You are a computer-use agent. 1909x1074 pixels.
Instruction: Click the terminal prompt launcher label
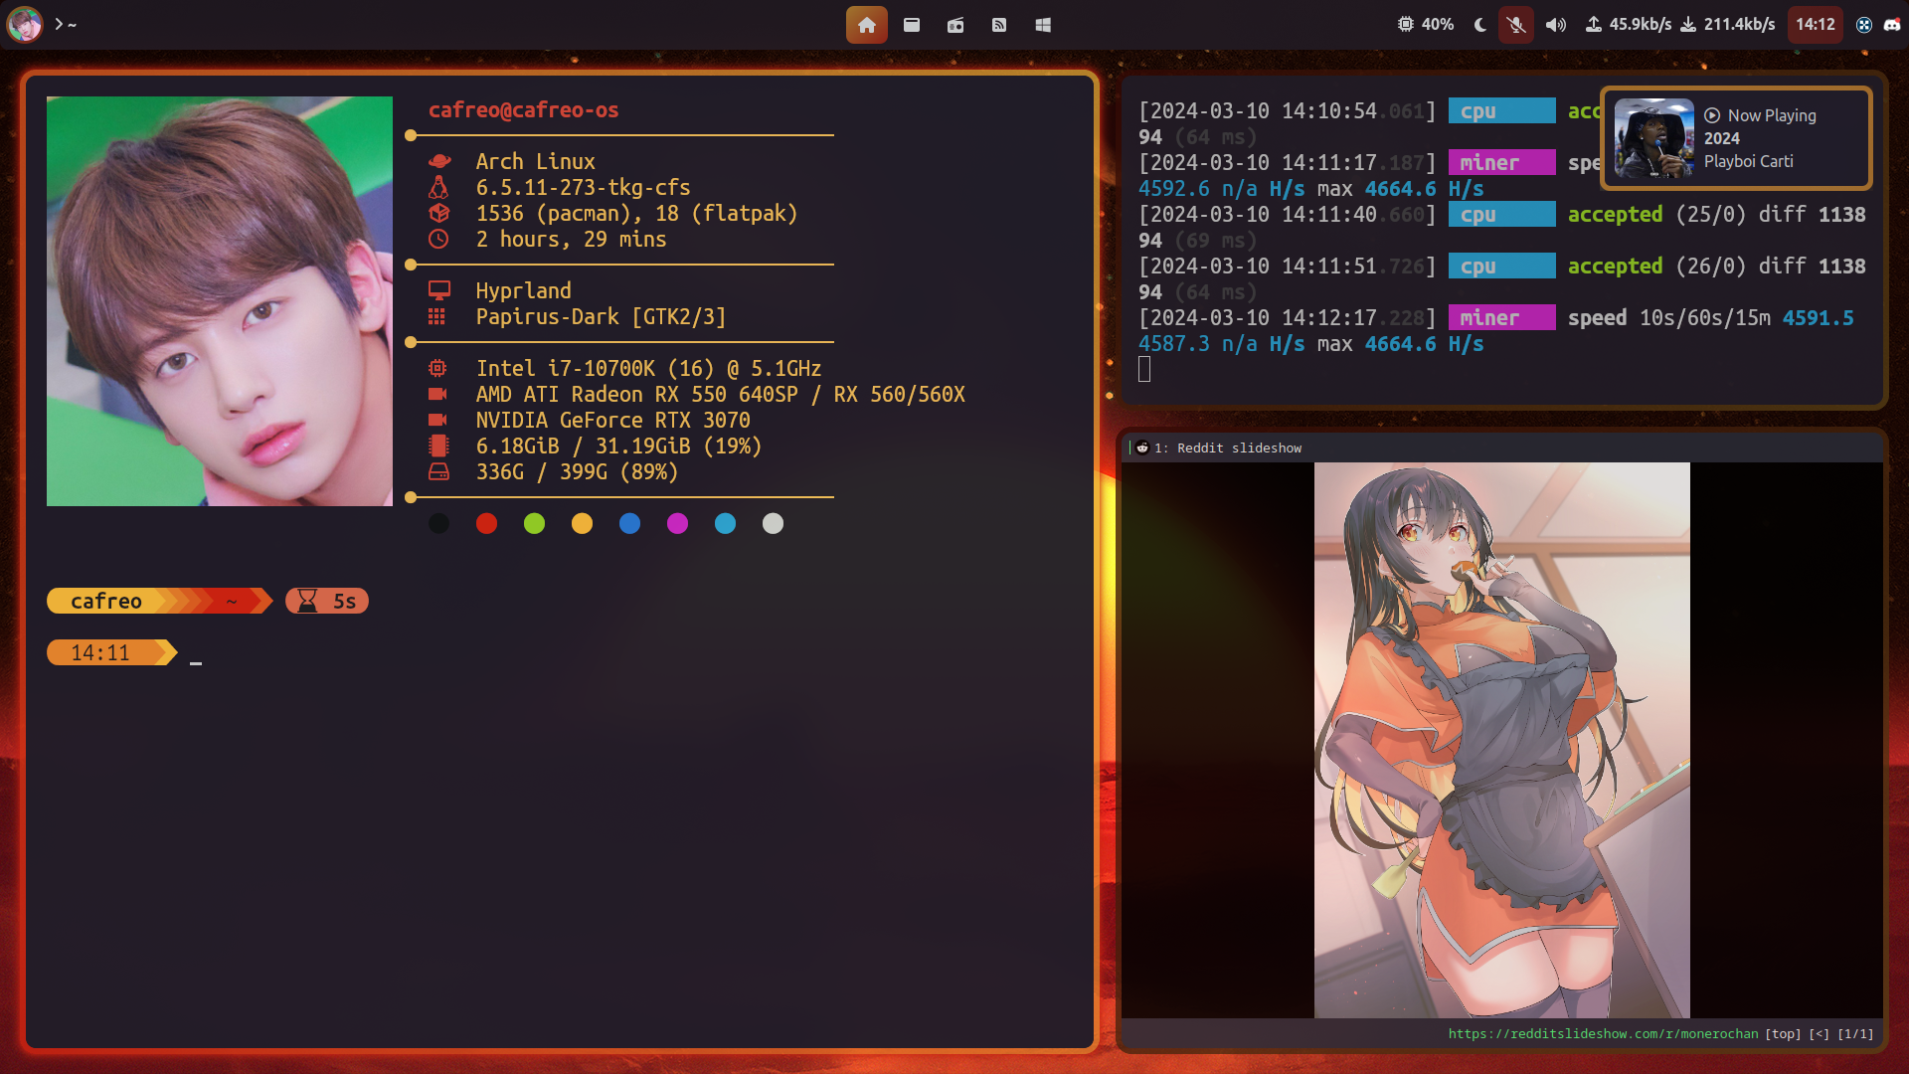66,25
